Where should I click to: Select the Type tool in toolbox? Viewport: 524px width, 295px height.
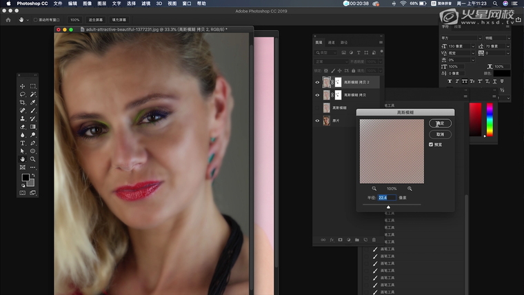coord(22,143)
